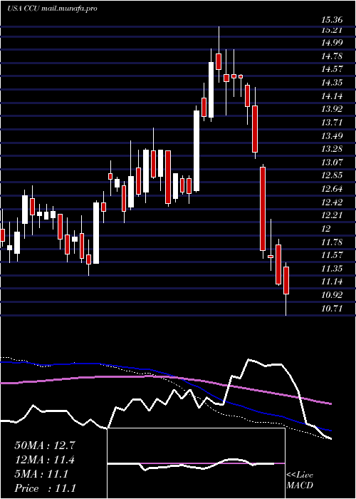This screenshot has width=356, height=499.
Task: Click the 'Price : 11.1' readout
Action: click(x=45, y=488)
